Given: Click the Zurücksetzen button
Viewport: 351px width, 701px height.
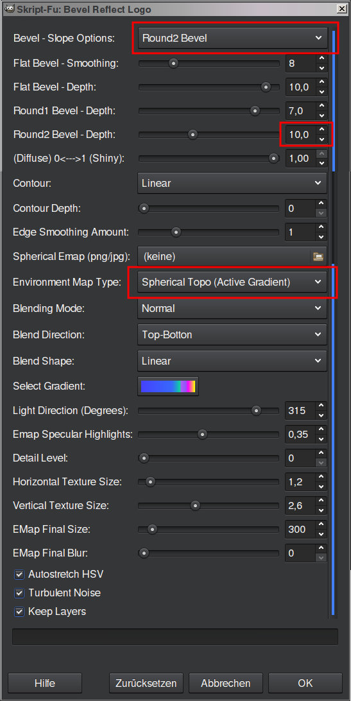Looking at the screenshot, I should [146, 683].
